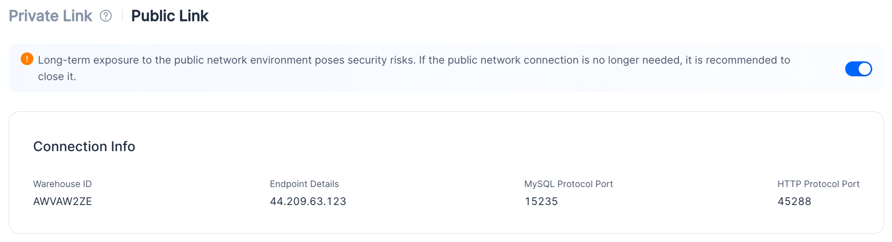
Task: Click the orange warning exclamation icon
Action: pyautogui.click(x=27, y=59)
